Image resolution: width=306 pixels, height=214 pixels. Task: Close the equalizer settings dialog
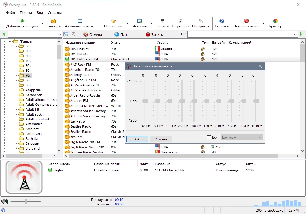[x=260, y=66]
